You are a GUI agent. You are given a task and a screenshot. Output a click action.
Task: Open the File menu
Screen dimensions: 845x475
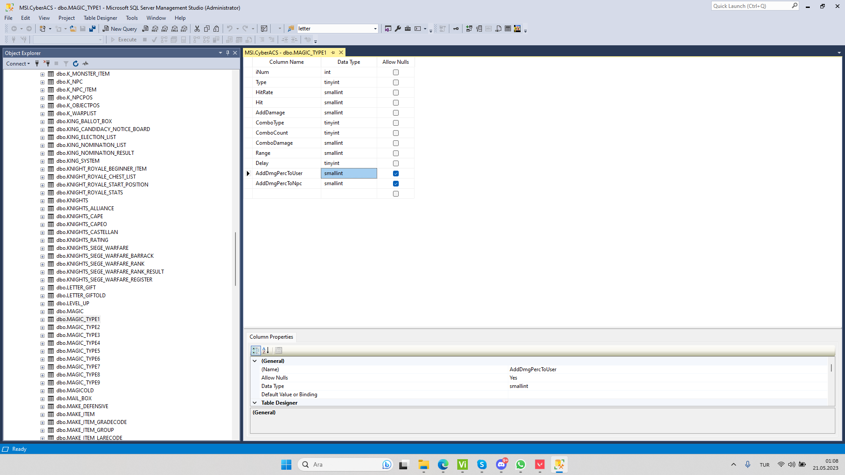pos(8,18)
